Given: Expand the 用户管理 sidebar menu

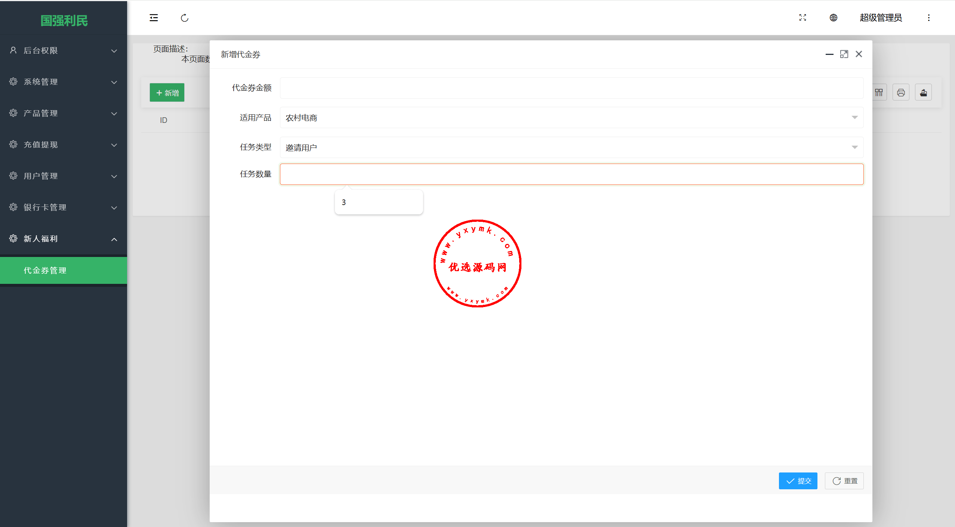Looking at the screenshot, I should point(64,176).
